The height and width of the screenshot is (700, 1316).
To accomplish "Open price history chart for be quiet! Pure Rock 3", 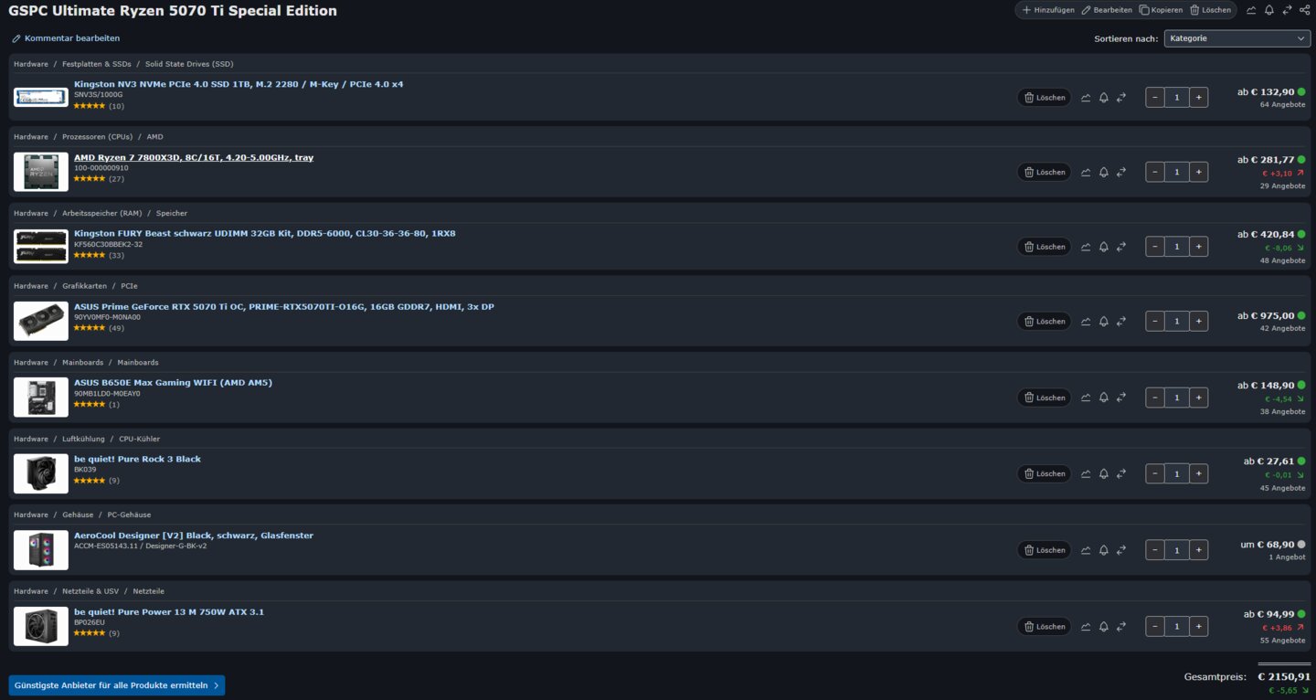I will coord(1086,473).
